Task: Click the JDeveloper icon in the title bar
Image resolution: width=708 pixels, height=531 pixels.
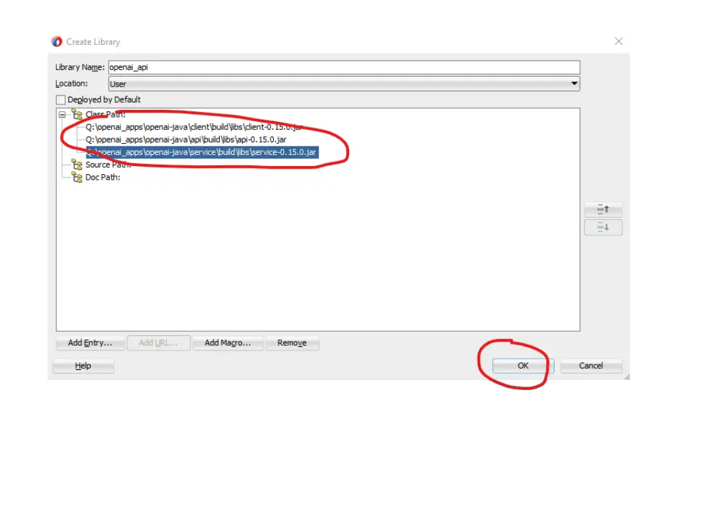Action: (57, 41)
